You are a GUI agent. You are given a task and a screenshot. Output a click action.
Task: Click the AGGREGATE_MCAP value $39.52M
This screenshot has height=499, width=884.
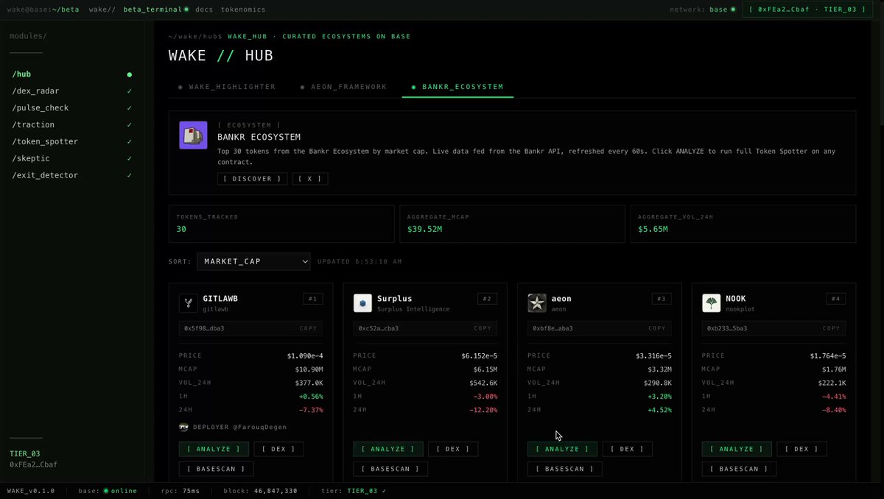click(x=424, y=230)
